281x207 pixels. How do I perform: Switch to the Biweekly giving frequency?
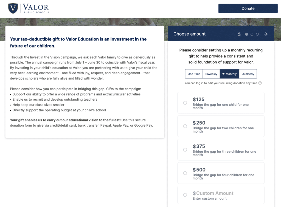(x=211, y=74)
